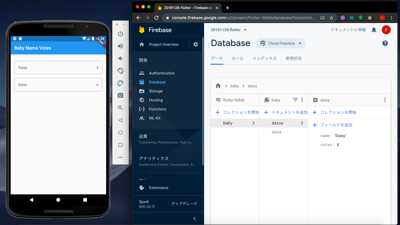Lower volume in emulator toolbar
The height and width of the screenshot is (225, 400).
pos(120,58)
